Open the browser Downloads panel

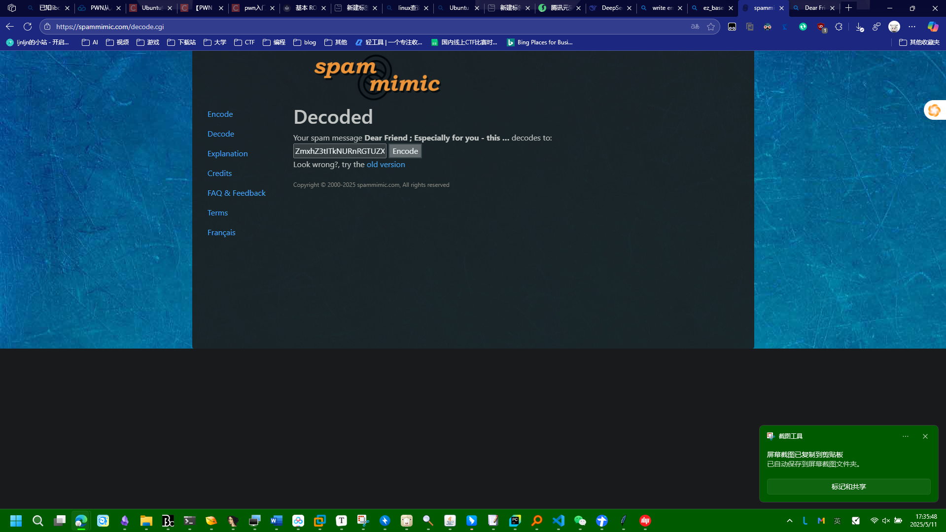(859, 27)
